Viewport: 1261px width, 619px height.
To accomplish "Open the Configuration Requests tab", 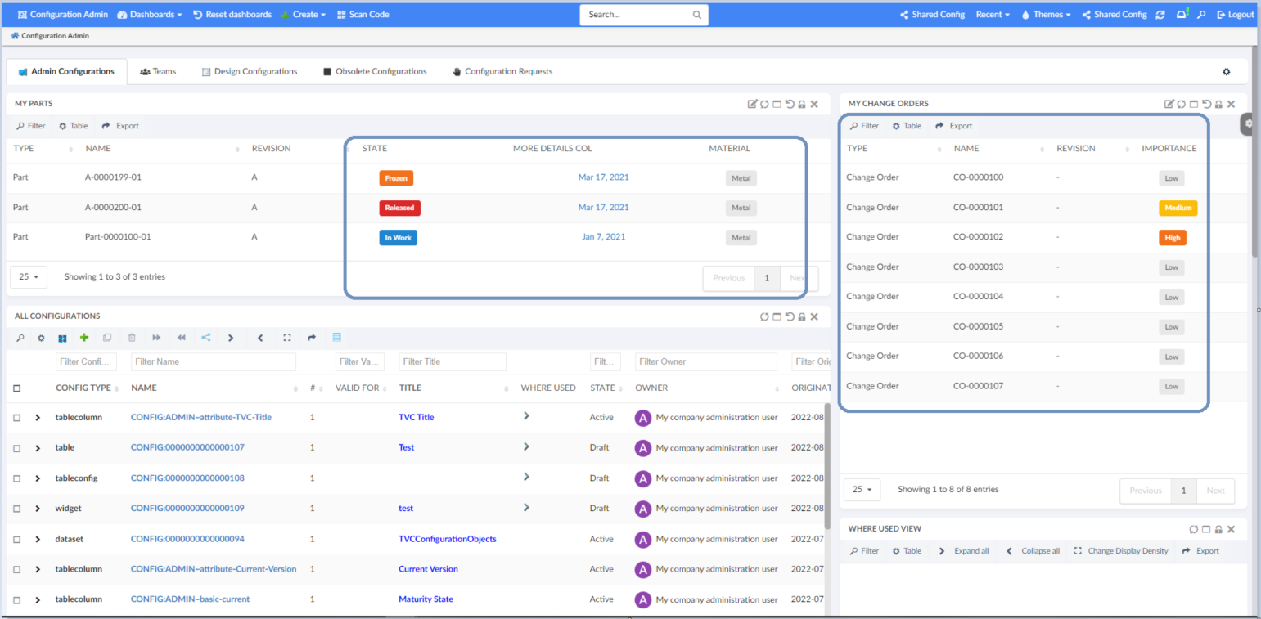I will (x=502, y=72).
